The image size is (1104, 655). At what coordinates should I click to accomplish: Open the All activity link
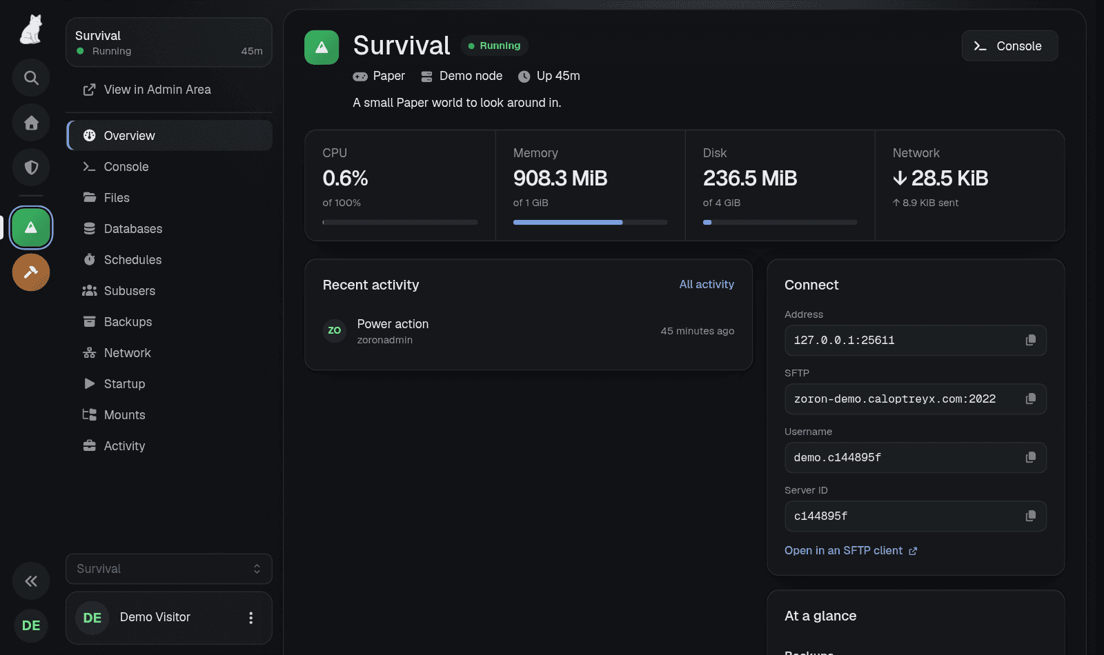click(707, 284)
